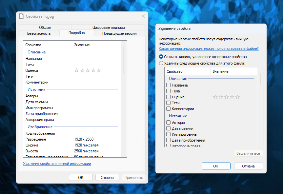Image resolution: width=283 pixels, height=194 pixels.
Task: Click Отмена in the Properties window
Action: point(107,178)
